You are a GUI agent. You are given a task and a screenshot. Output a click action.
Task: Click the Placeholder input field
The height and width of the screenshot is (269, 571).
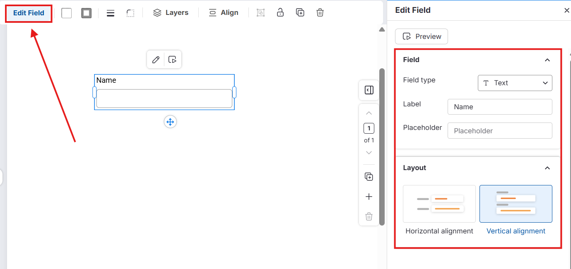499,130
